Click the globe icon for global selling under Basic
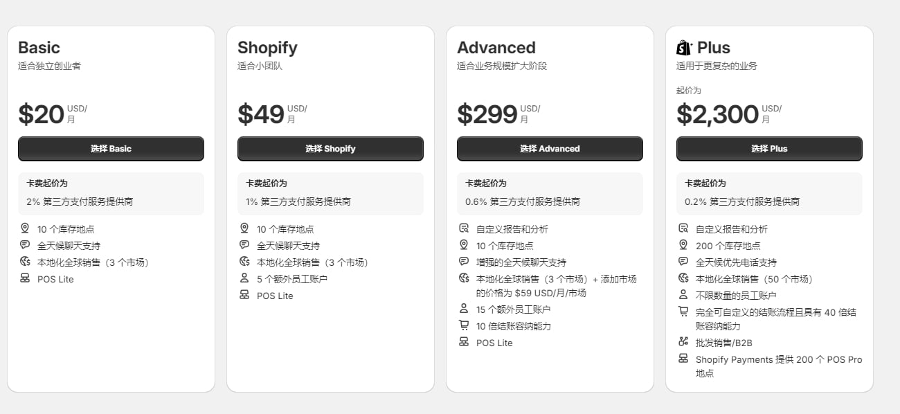 pyautogui.click(x=26, y=262)
